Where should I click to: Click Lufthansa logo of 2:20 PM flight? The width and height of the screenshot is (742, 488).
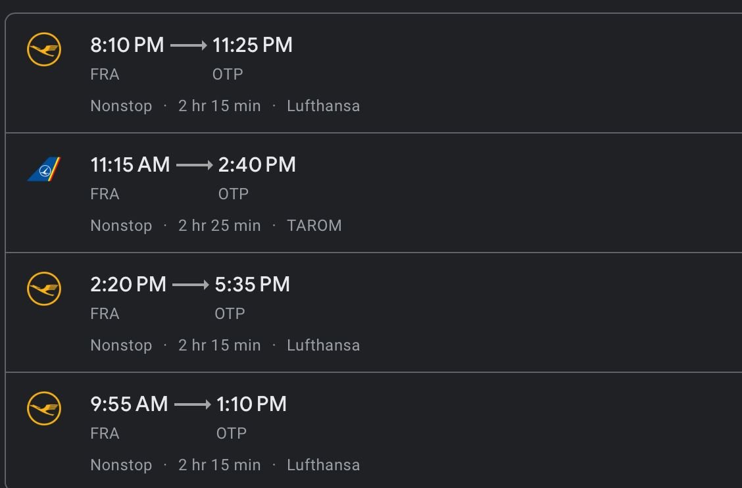coord(44,289)
